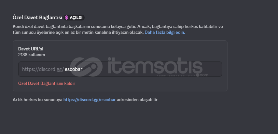This screenshot has height=134, width=278.
Task: Click the 'AÇILDI' unlocked badge
Action: tap(74, 18)
